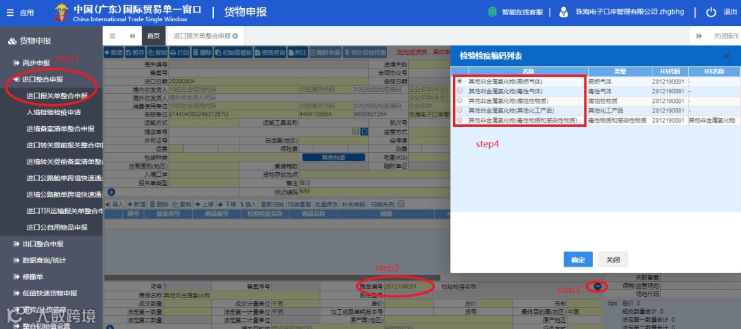Click the 退出 power icon
741x329 pixels.
click(711, 12)
